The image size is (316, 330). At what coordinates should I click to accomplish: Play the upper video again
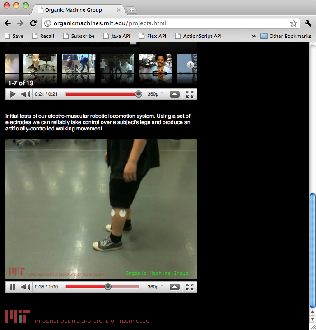click(12, 94)
